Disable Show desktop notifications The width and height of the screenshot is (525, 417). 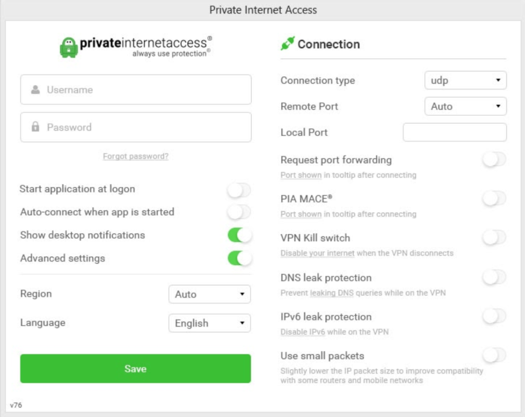[x=239, y=235]
